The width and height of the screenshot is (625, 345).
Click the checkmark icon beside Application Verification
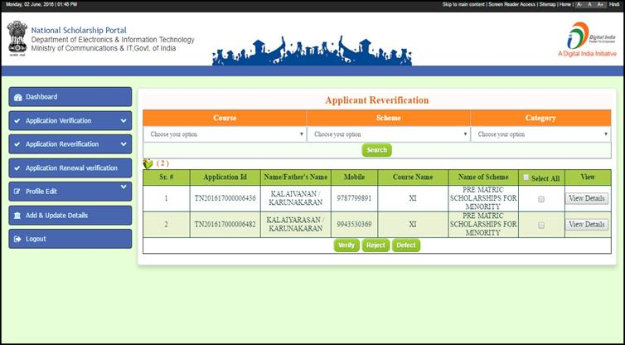[x=17, y=121]
